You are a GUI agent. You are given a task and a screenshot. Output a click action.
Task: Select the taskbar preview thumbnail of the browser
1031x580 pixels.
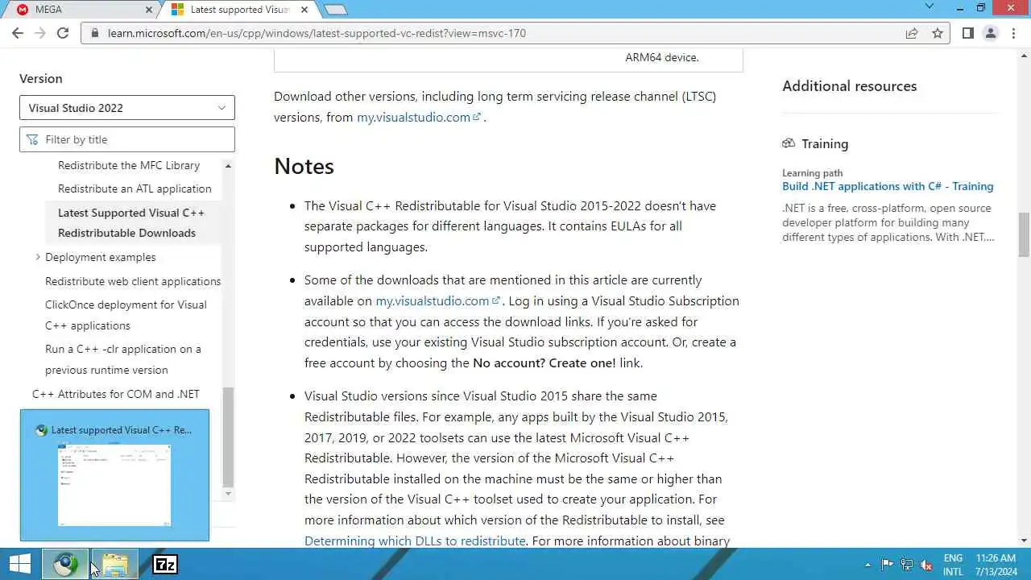114,475
